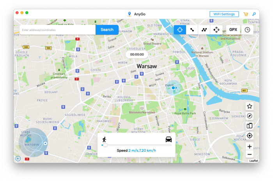The height and width of the screenshot is (181, 273).
Task: Select the teleport mode crosshair icon
Action: pyautogui.click(x=180, y=30)
